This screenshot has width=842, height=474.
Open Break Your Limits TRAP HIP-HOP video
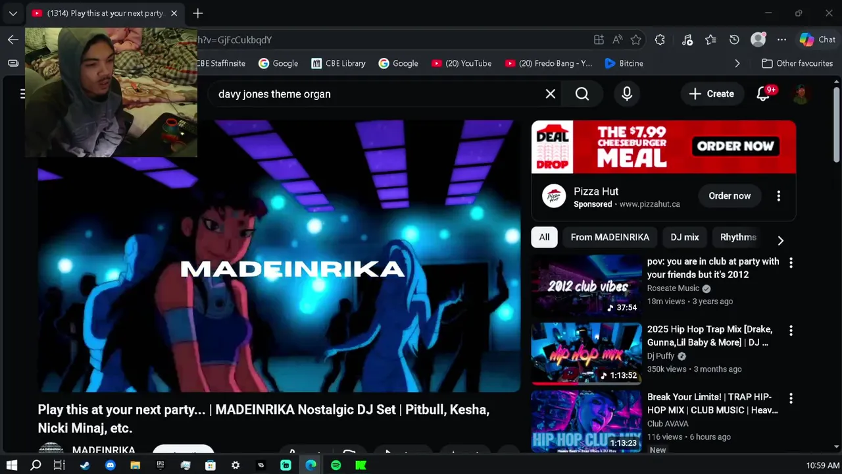[x=587, y=421]
